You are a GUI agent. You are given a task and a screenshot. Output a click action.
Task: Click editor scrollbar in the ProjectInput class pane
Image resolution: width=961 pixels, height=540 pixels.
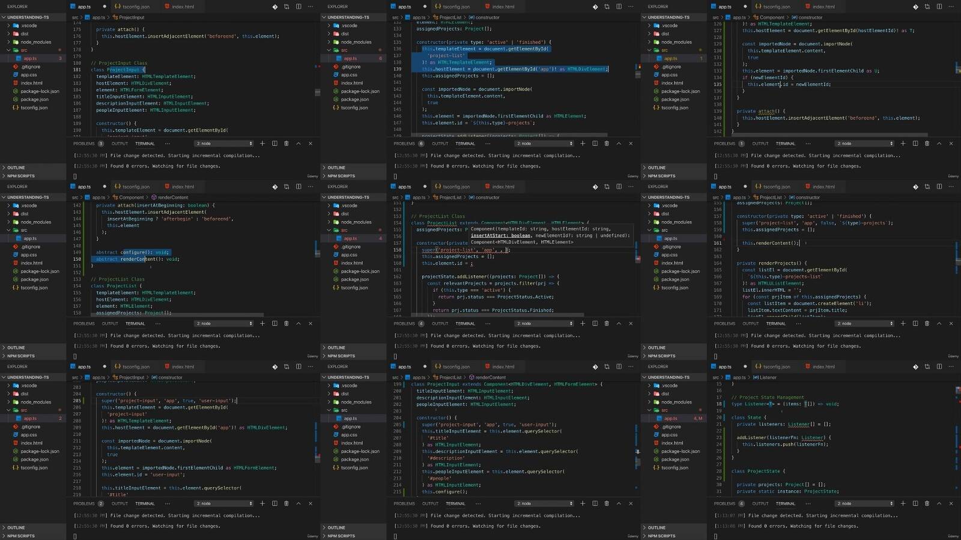coord(317,78)
